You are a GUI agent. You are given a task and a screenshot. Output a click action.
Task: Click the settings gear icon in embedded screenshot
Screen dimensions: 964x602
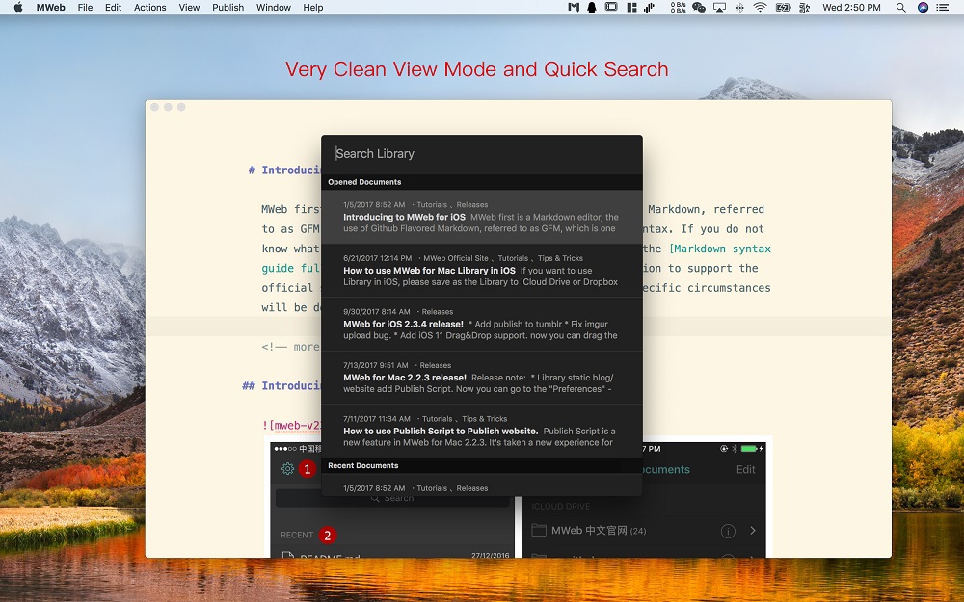(287, 469)
